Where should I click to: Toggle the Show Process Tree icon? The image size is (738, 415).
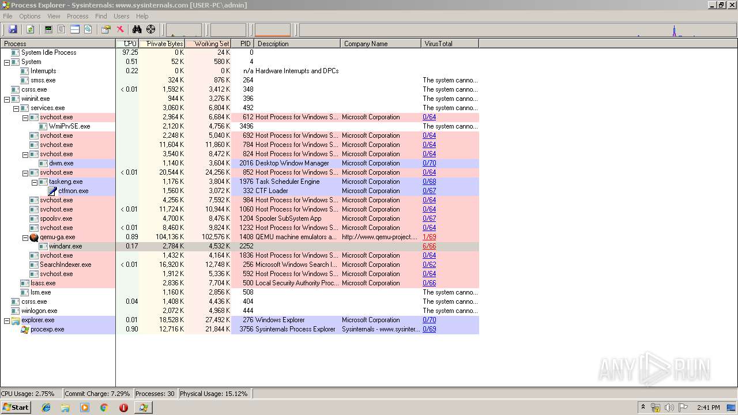coord(62,29)
